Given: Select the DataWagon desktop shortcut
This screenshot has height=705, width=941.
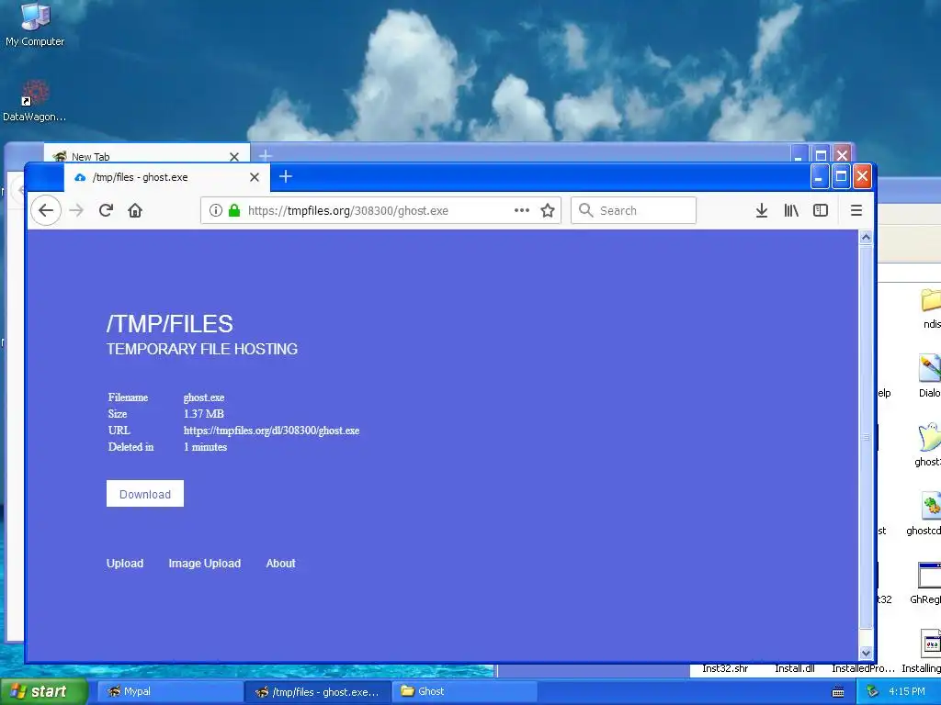Looking at the screenshot, I should (34, 101).
